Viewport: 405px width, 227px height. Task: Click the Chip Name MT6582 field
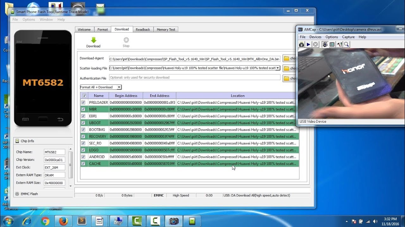tap(54, 152)
